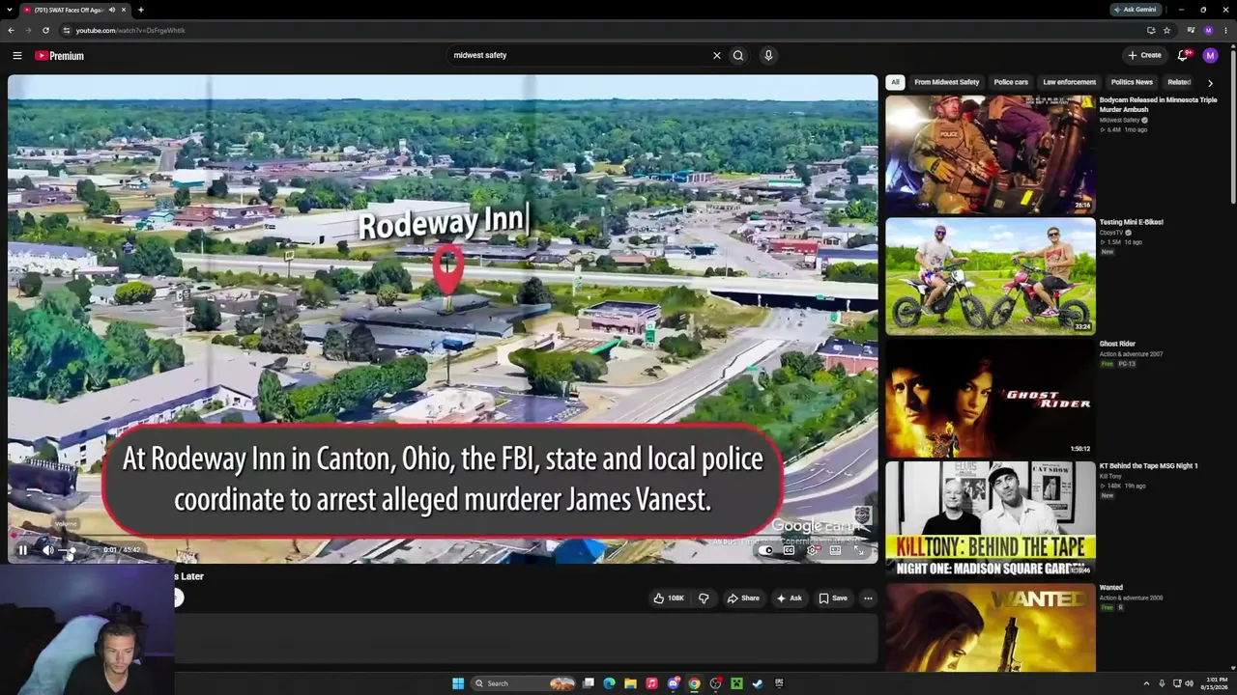The width and height of the screenshot is (1237, 695).
Task: Open the 'Wanted' movie title link
Action: [x=1111, y=588]
